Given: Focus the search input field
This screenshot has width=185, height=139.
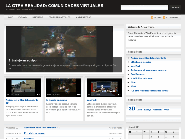Looking at the screenshot, I should [145, 7].
